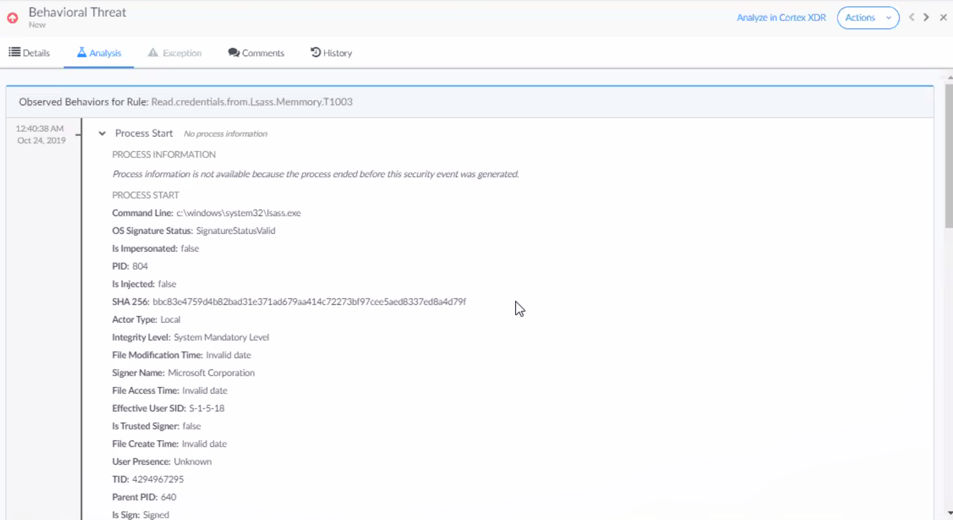This screenshot has width=953, height=520.
Task: Go to previous alert with left arrow
Action: (912, 17)
